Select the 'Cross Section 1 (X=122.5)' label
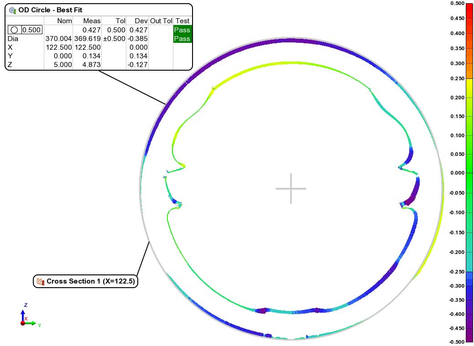 point(91,281)
